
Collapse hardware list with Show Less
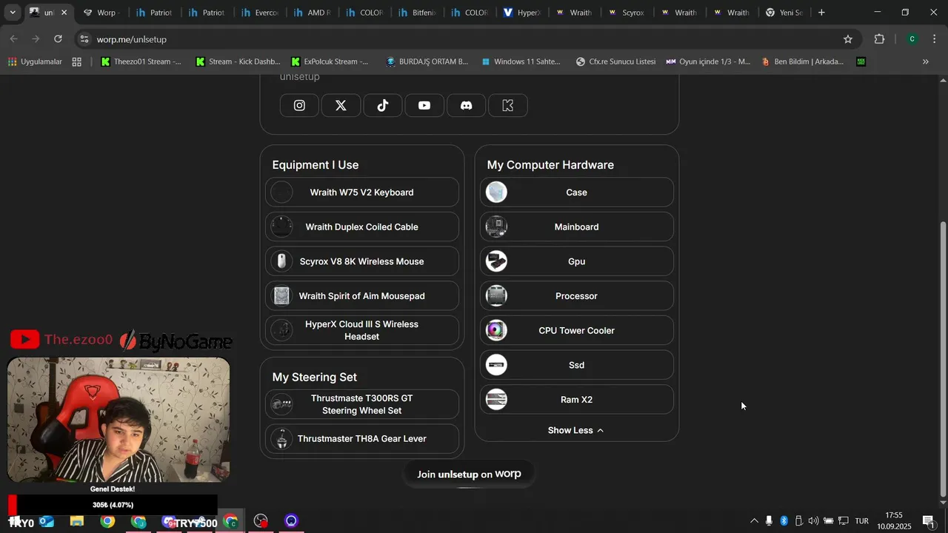[576, 430]
